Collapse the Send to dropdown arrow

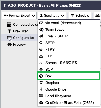pos(63,16)
